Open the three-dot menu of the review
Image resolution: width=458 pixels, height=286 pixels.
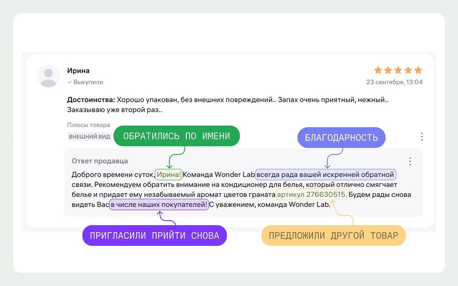(x=422, y=137)
